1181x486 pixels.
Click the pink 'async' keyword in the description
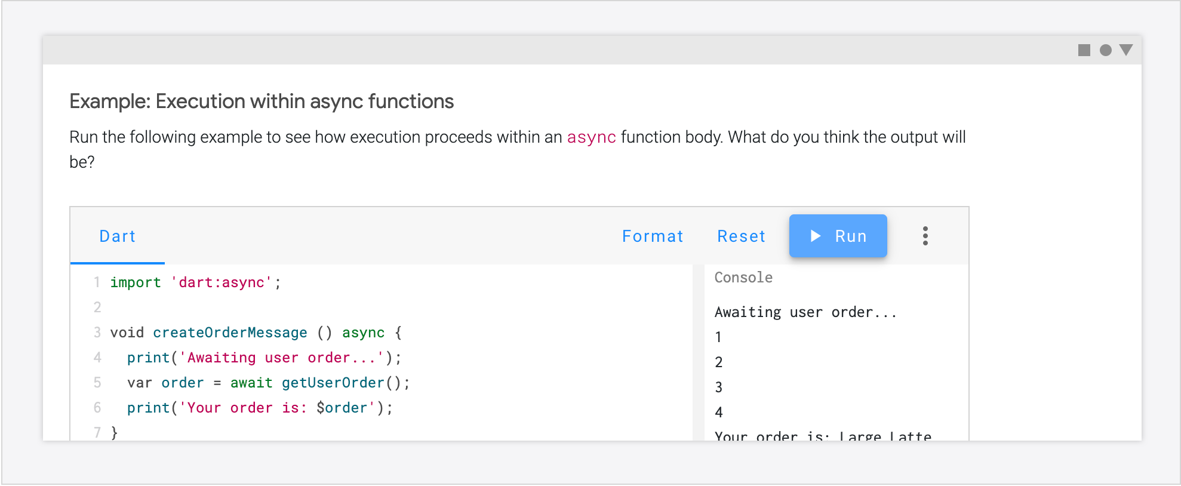pyautogui.click(x=591, y=137)
